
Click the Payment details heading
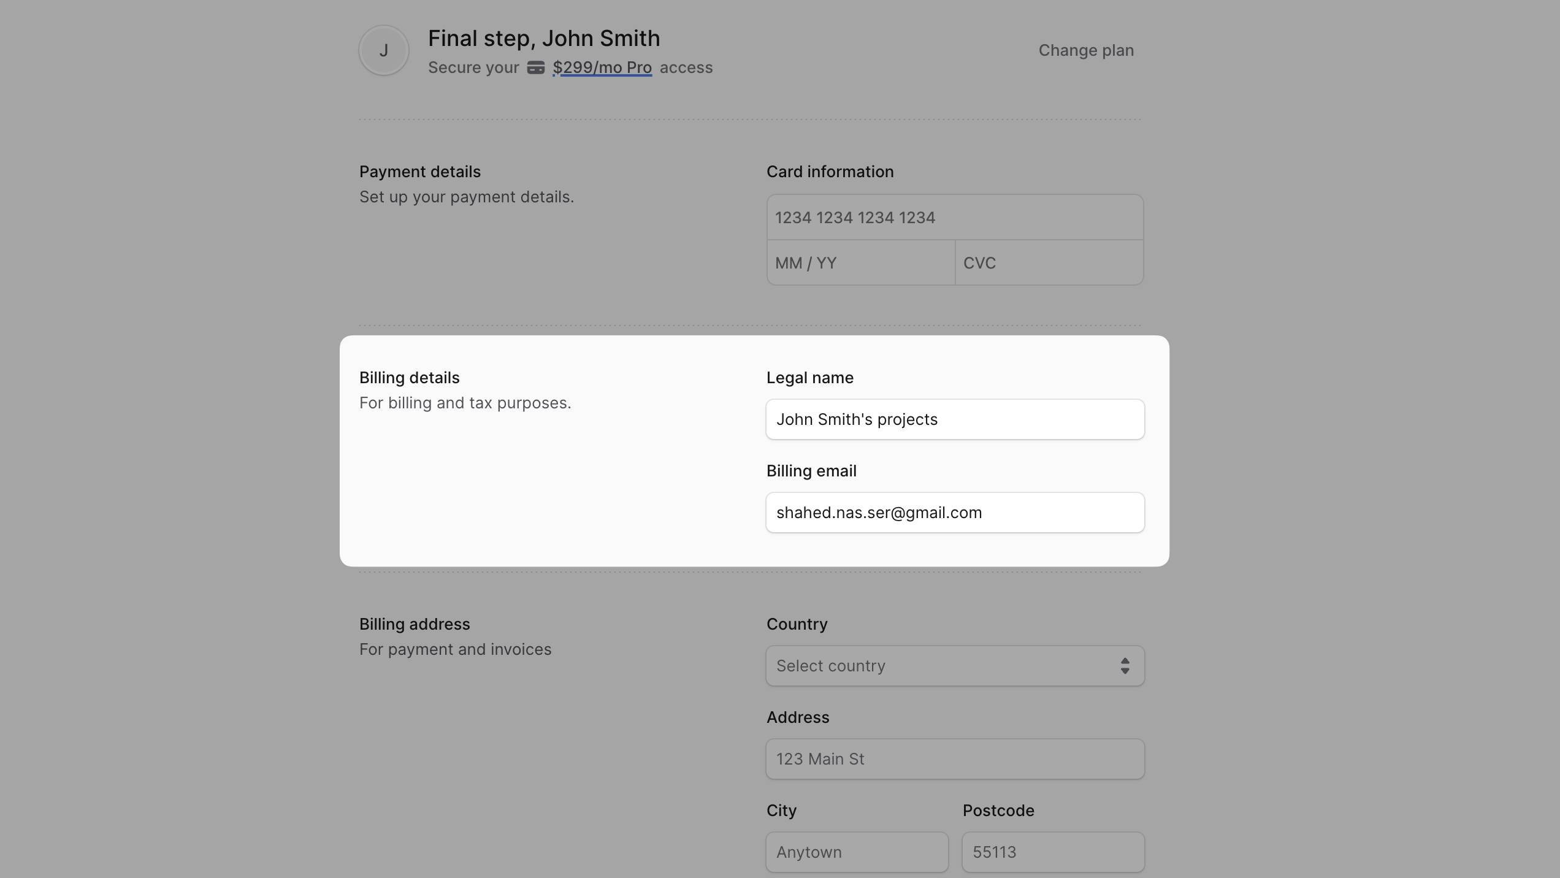419,171
